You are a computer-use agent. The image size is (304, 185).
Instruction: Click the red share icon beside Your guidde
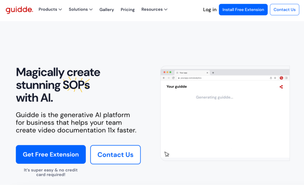(x=281, y=87)
